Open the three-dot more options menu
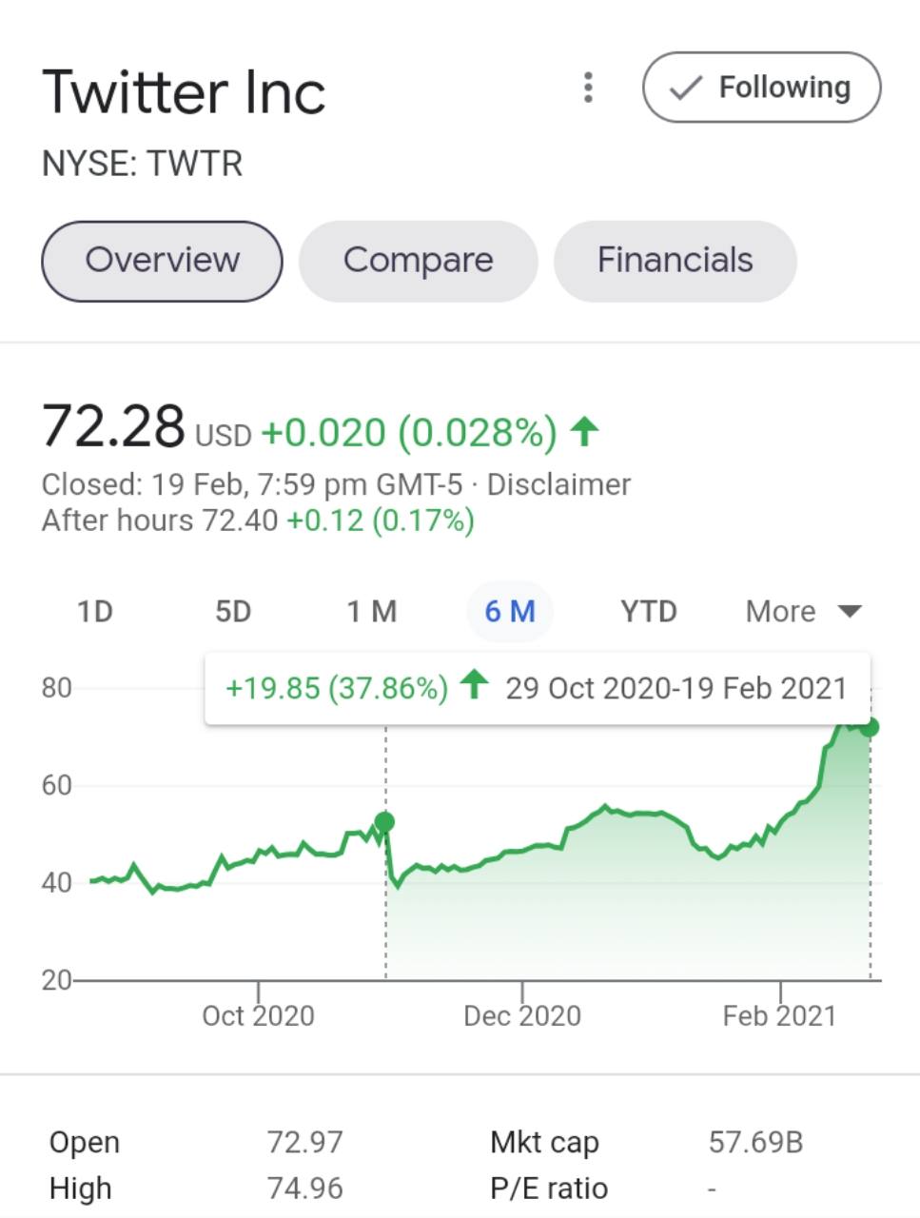 [x=588, y=88]
